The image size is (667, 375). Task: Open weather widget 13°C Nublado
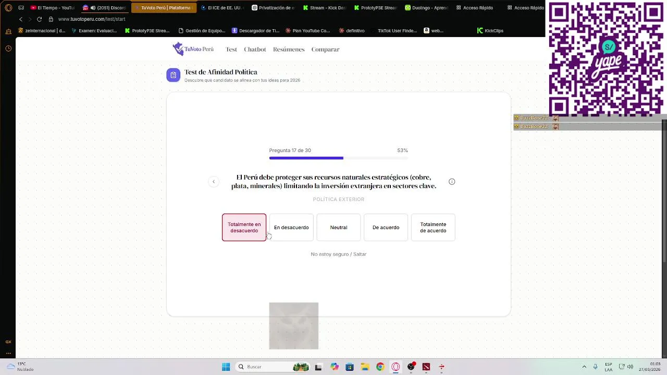[21, 367]
